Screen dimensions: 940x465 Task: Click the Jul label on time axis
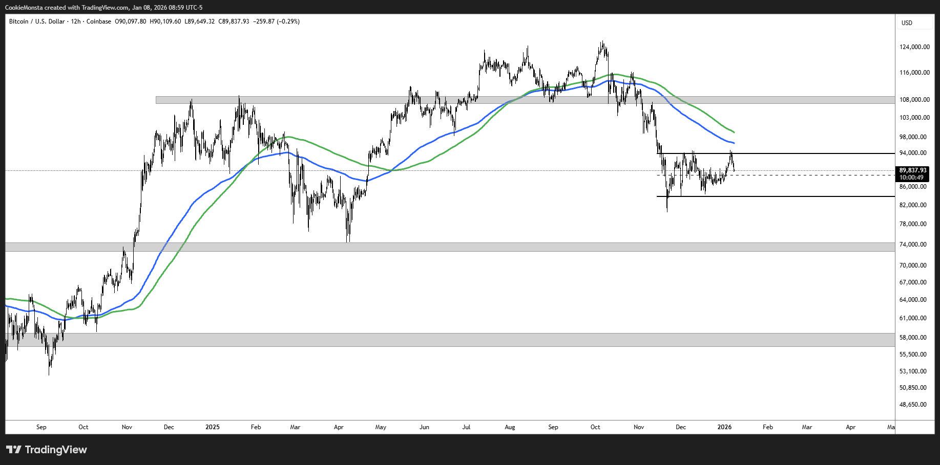point(466,427)
